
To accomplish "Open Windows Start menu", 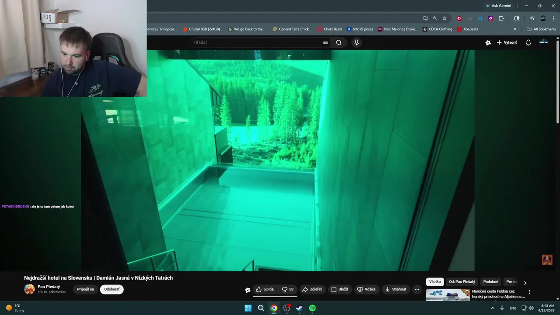I will (248, 308).
